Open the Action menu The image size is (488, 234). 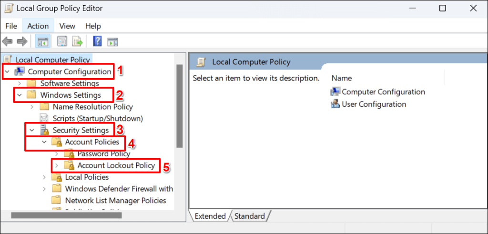tap(38, 26)
